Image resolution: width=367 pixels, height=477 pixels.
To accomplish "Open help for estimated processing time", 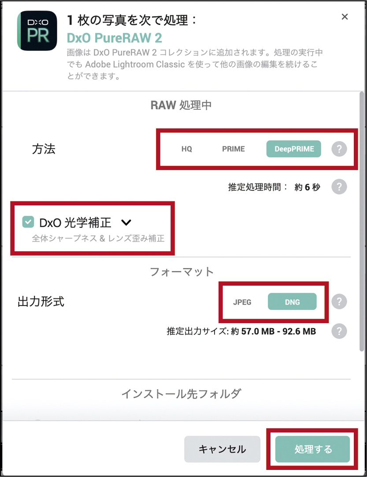I will tap(339, 187).
